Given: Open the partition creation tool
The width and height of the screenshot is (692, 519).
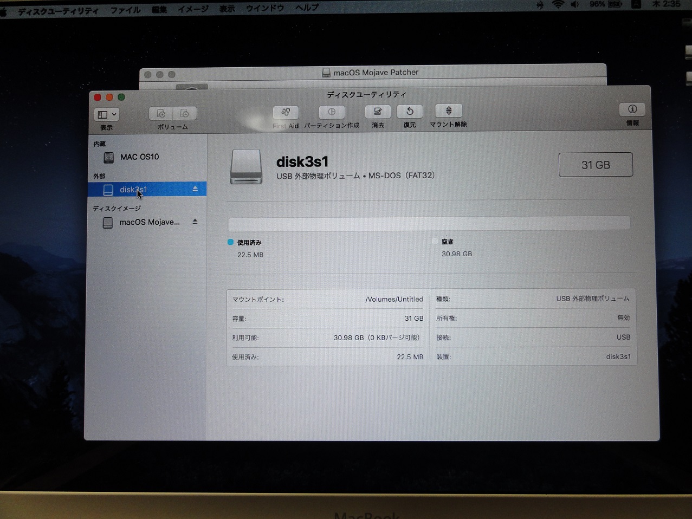Looking at the screenshot, I should [x=332, y=112].
